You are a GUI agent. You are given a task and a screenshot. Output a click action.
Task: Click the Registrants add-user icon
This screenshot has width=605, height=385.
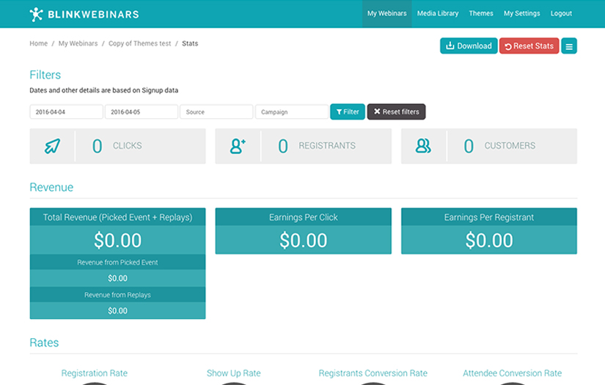click(x=238, y=146)
